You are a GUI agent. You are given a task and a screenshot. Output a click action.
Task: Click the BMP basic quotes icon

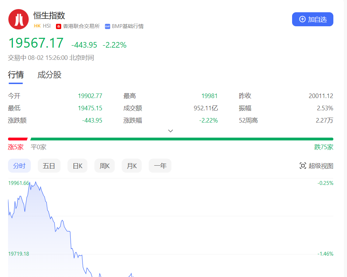(107, 26)
